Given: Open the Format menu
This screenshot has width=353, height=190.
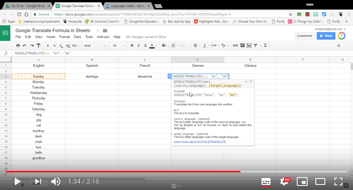Looking at the screenshot, I should [x=64, y=37].
